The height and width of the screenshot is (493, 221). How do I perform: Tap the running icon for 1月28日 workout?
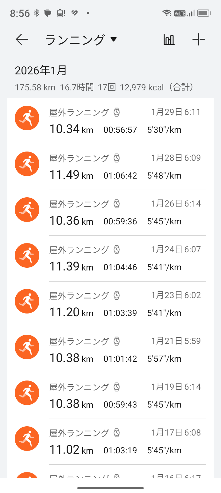(27, 164)
